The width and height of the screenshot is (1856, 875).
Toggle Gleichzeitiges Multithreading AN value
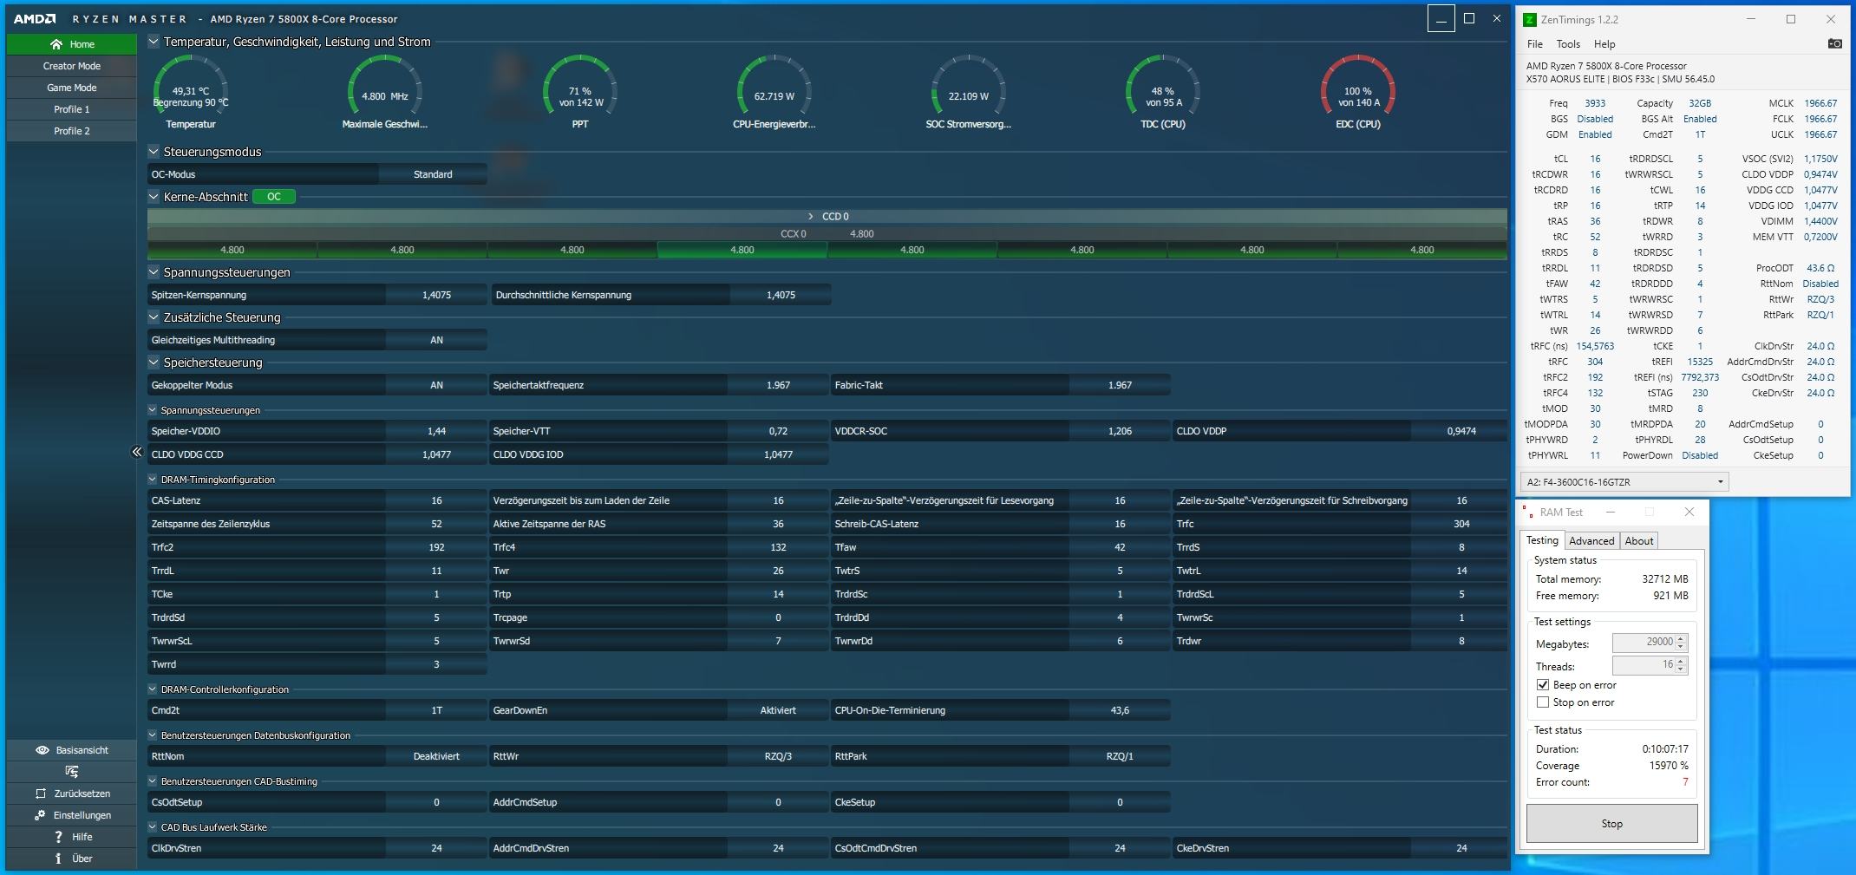436,341
